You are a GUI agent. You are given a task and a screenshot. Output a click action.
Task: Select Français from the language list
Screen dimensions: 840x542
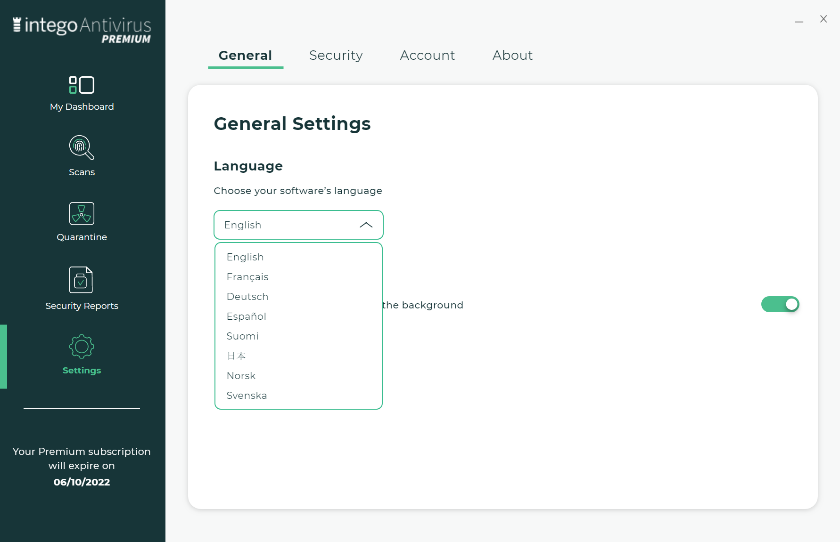point(298,277)
